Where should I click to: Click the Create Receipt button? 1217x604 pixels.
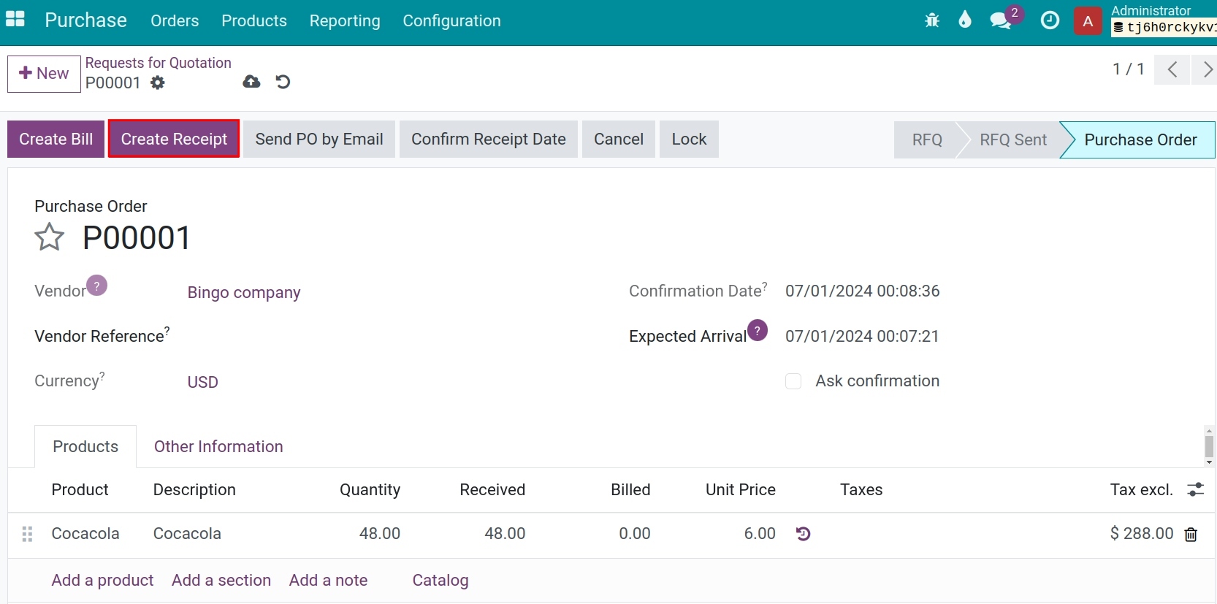click(x=174, y=139)
